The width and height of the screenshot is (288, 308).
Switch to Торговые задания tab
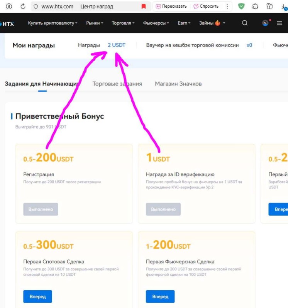click(x=117, y=84)
